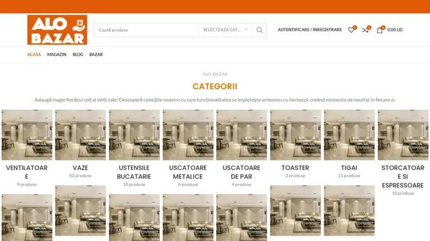Open Storcatoare si Espressoare category image

[403, 135]
